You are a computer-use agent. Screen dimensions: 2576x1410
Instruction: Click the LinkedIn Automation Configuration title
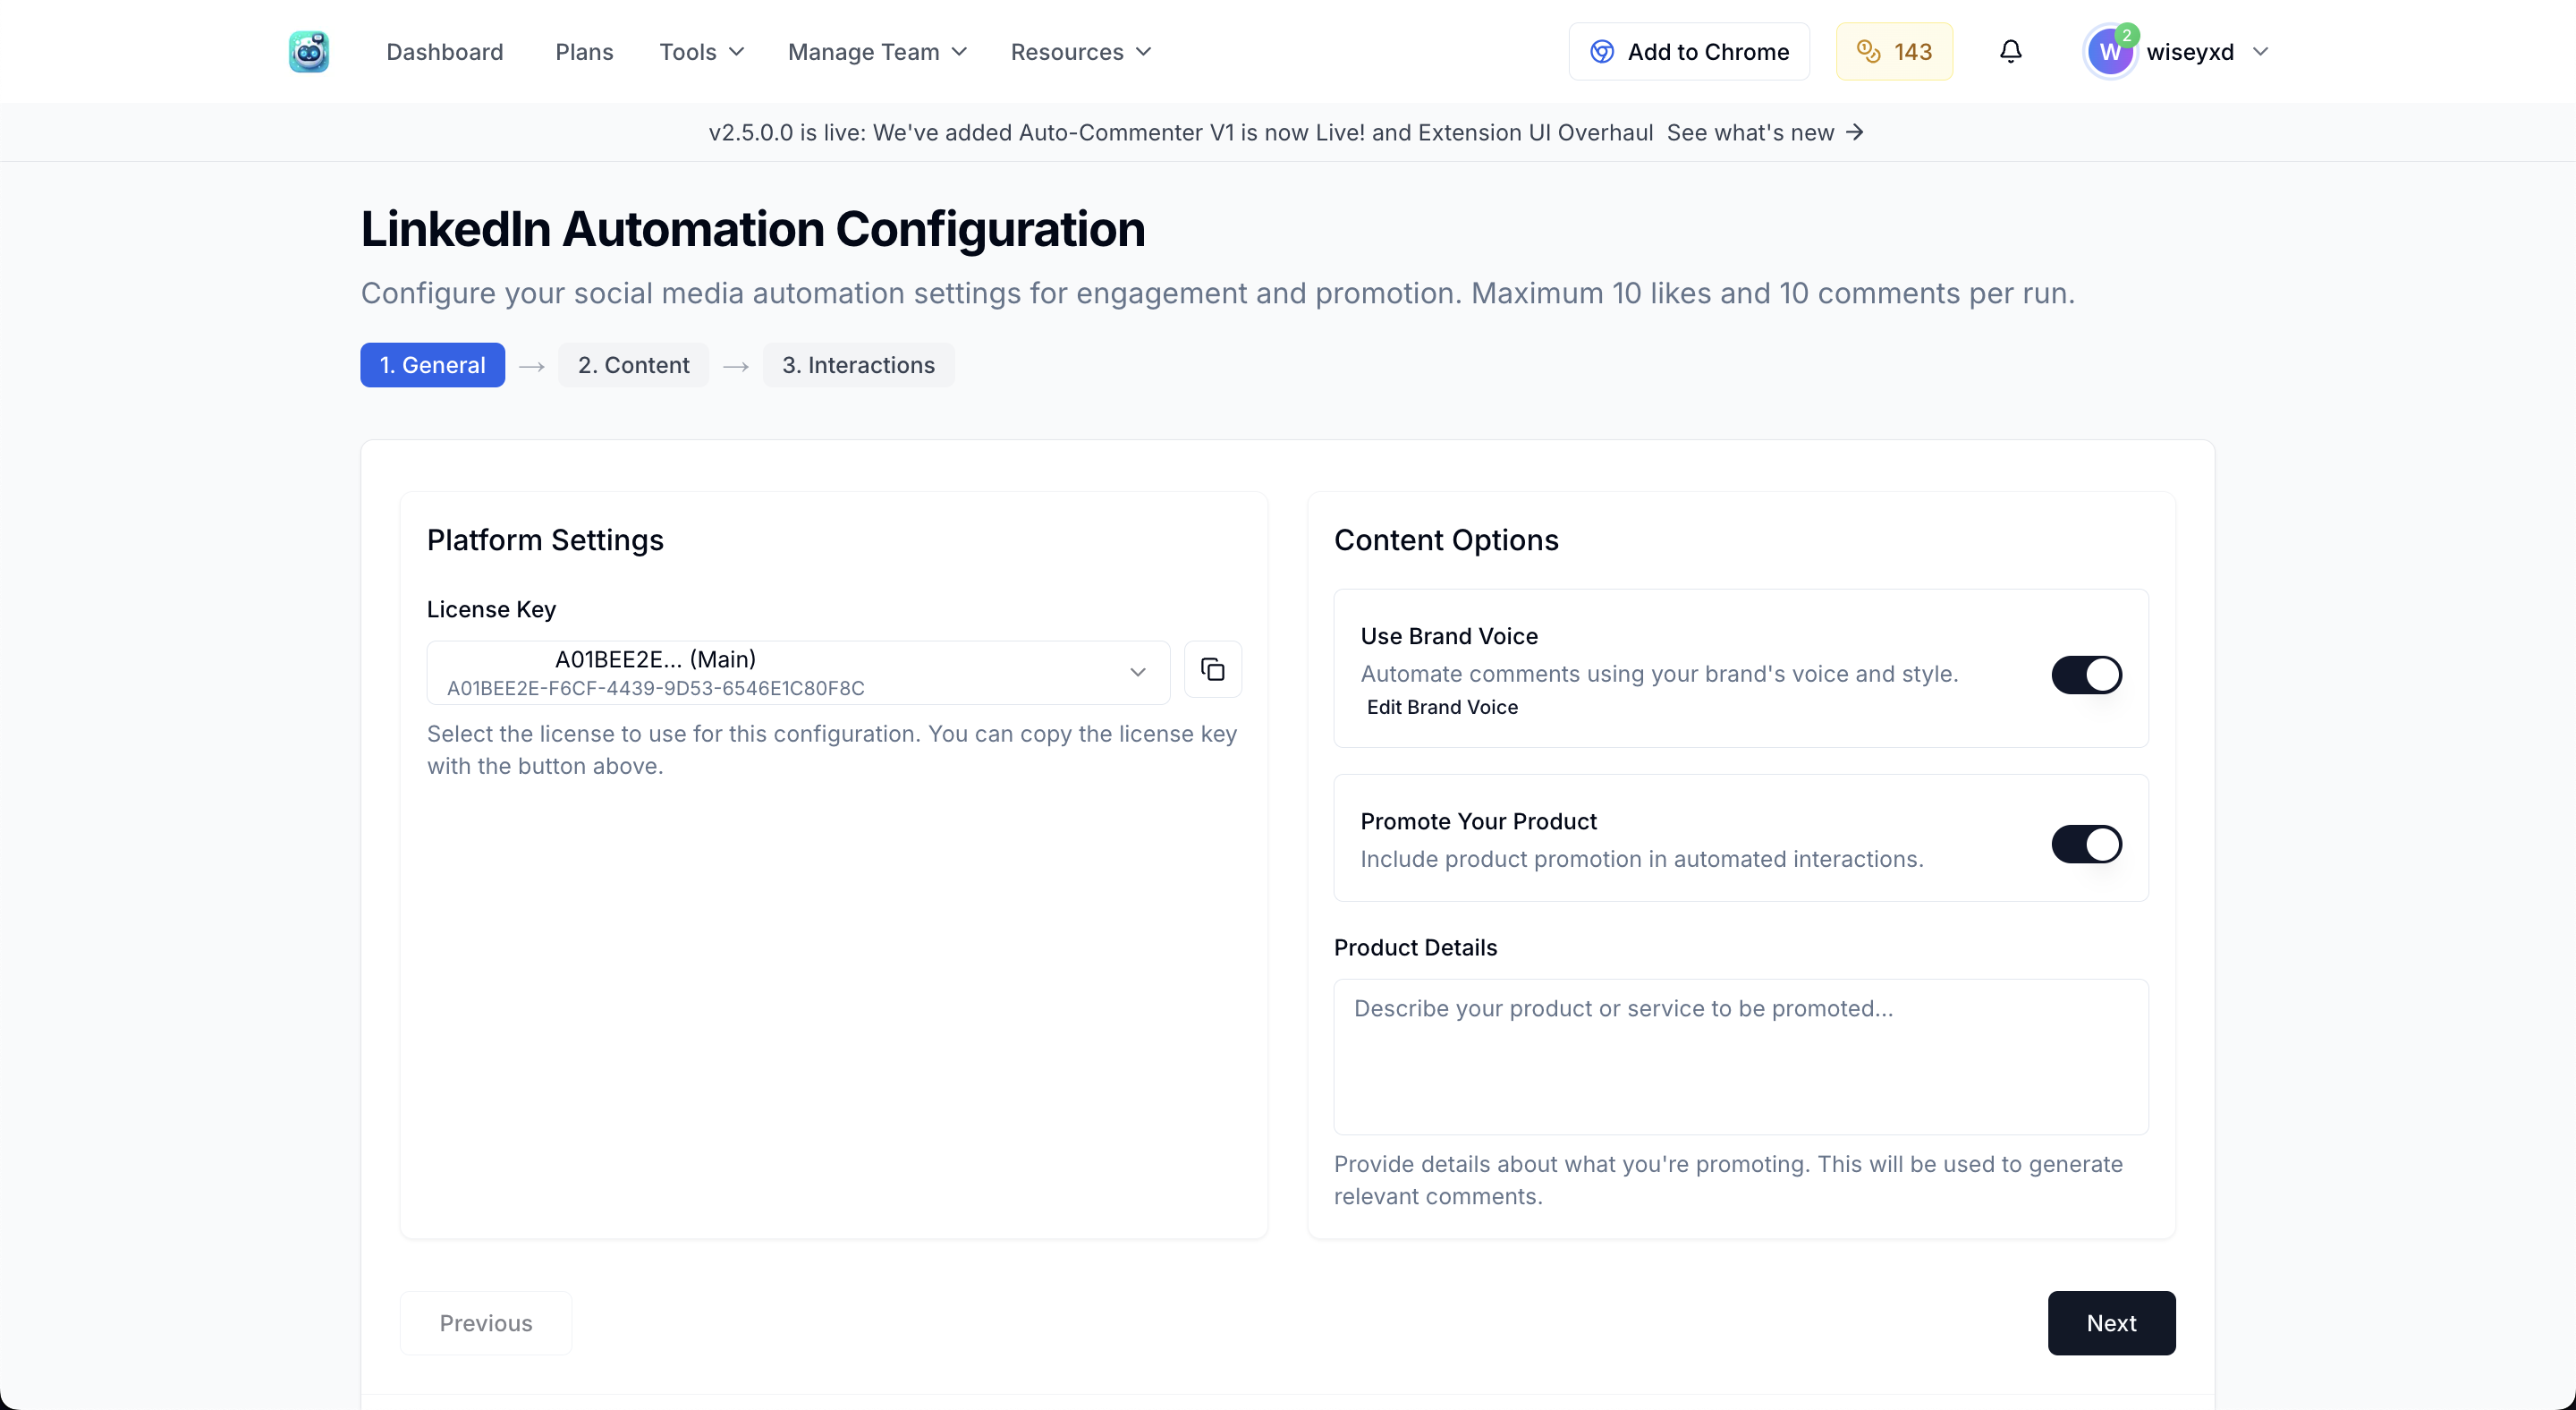click(x=753, y=228)
